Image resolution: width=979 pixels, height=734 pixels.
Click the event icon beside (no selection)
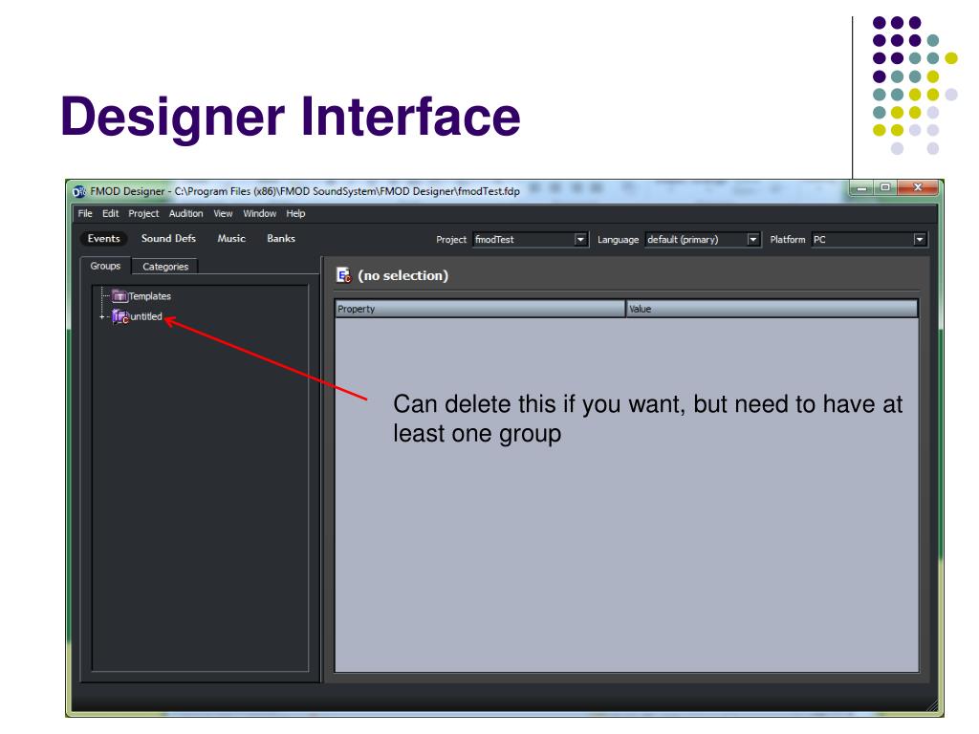[343, 275]
